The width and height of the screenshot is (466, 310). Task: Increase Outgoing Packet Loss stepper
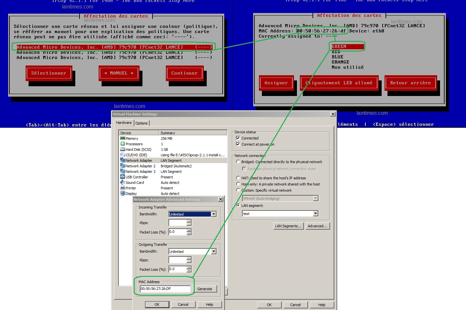(x=189, y=268)
